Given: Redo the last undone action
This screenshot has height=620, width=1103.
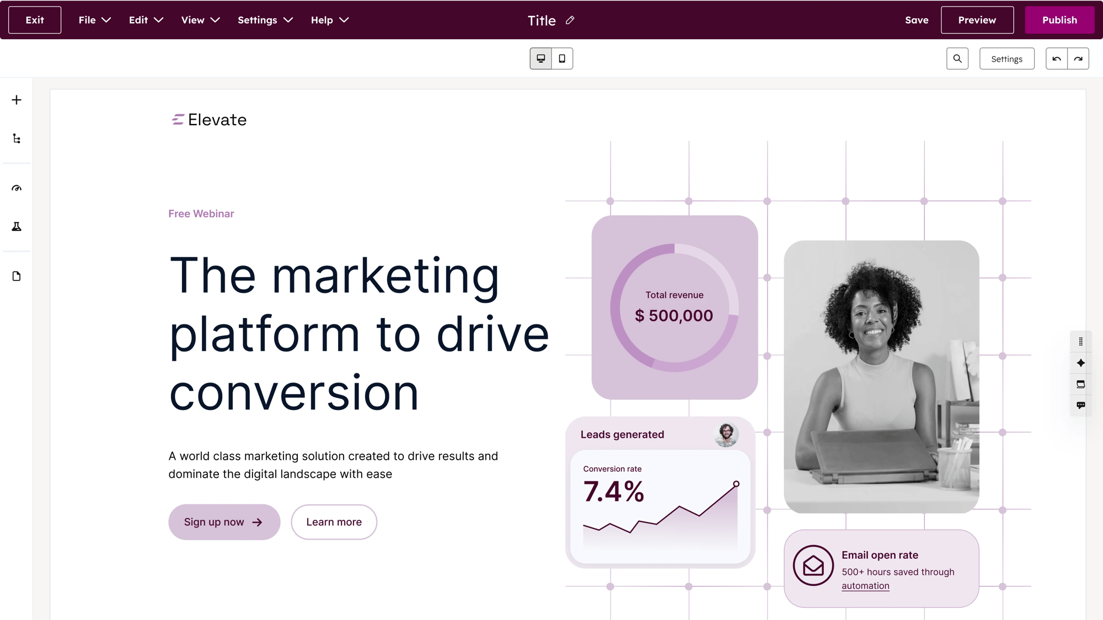Looking at the screenshot, I should (1078, 58).
